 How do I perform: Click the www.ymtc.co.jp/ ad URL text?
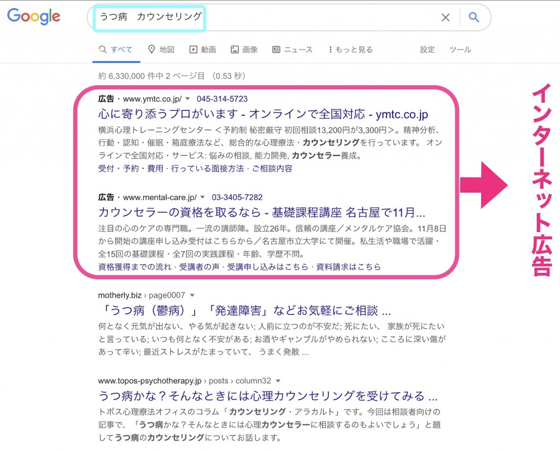pos(152,99)
